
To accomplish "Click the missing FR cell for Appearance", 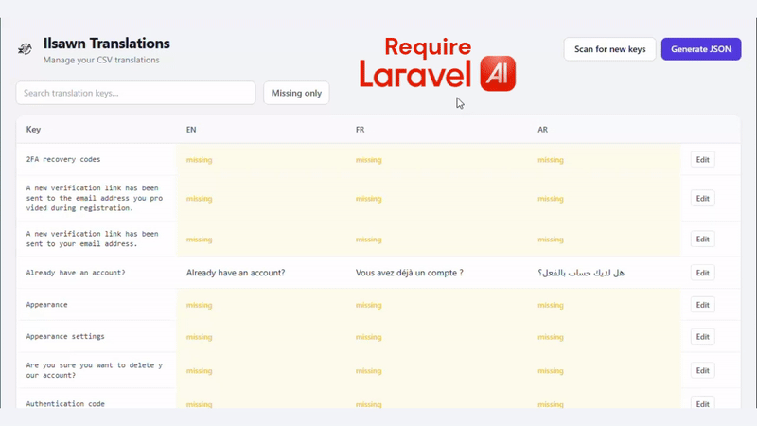I will [368, 305].
